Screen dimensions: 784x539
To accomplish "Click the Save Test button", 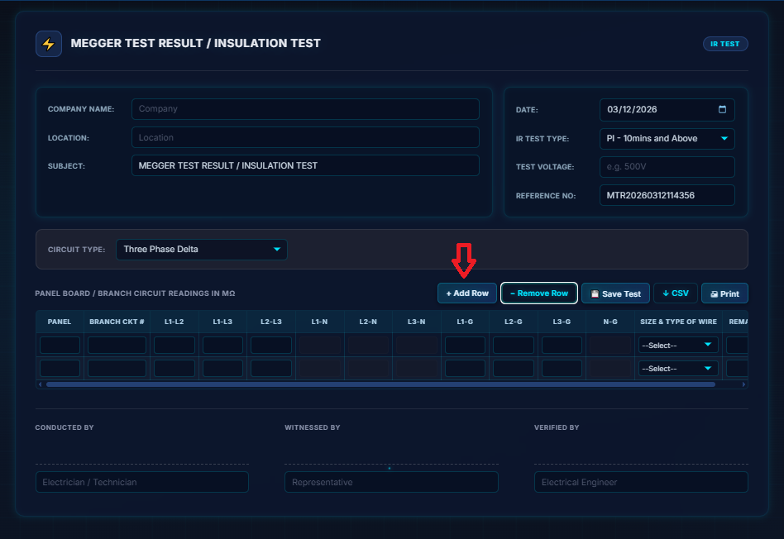I will (615, 293).
